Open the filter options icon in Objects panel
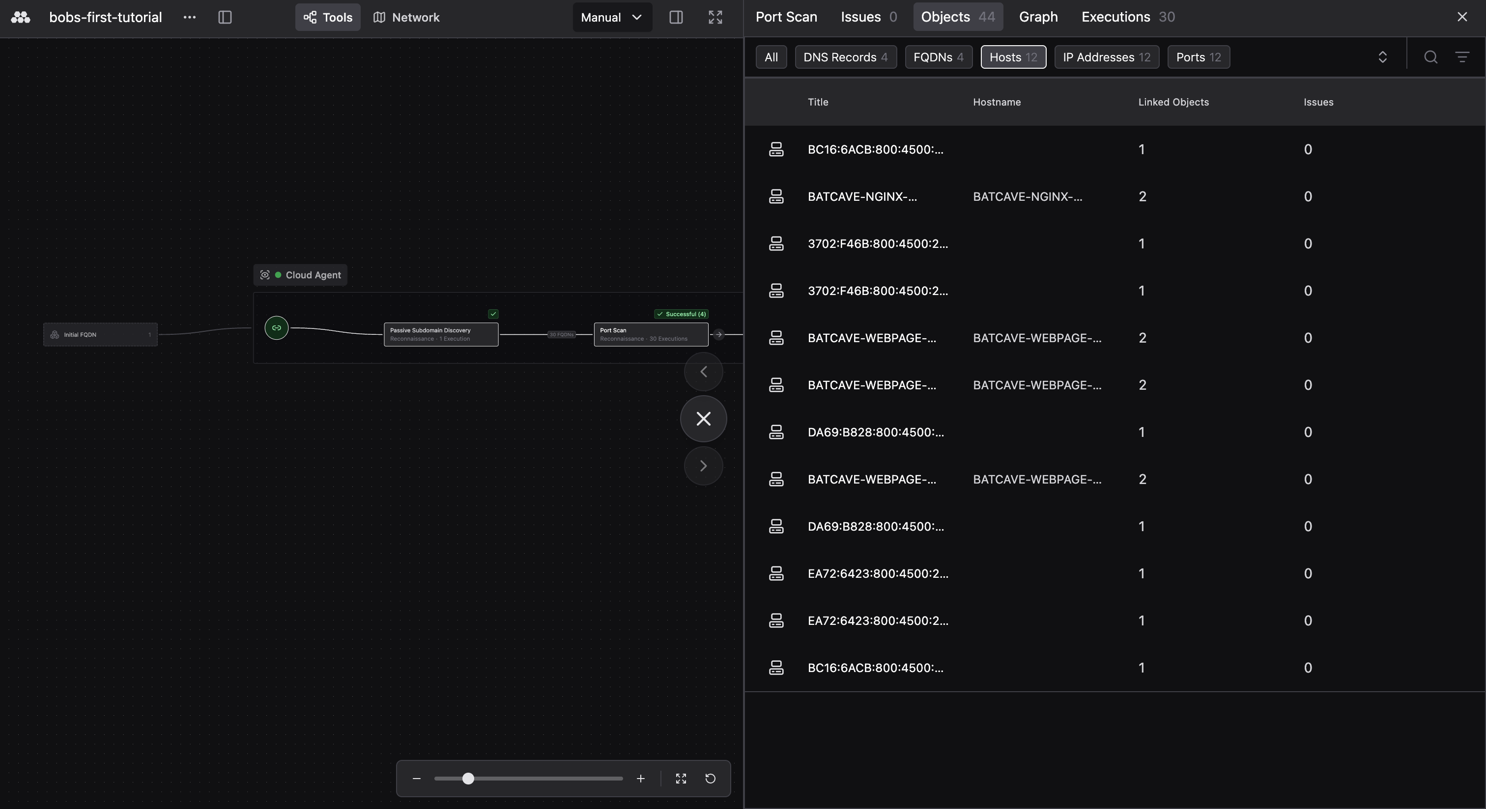Viewport: 1486px width, 809px height. coord(1463,57)
